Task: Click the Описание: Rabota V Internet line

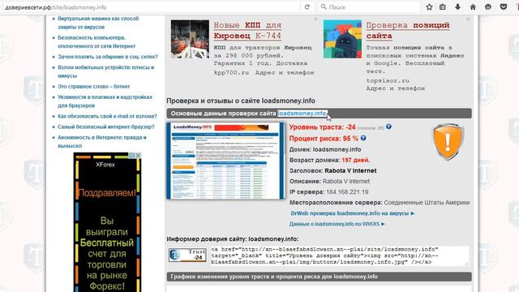Action: point(330,182)
